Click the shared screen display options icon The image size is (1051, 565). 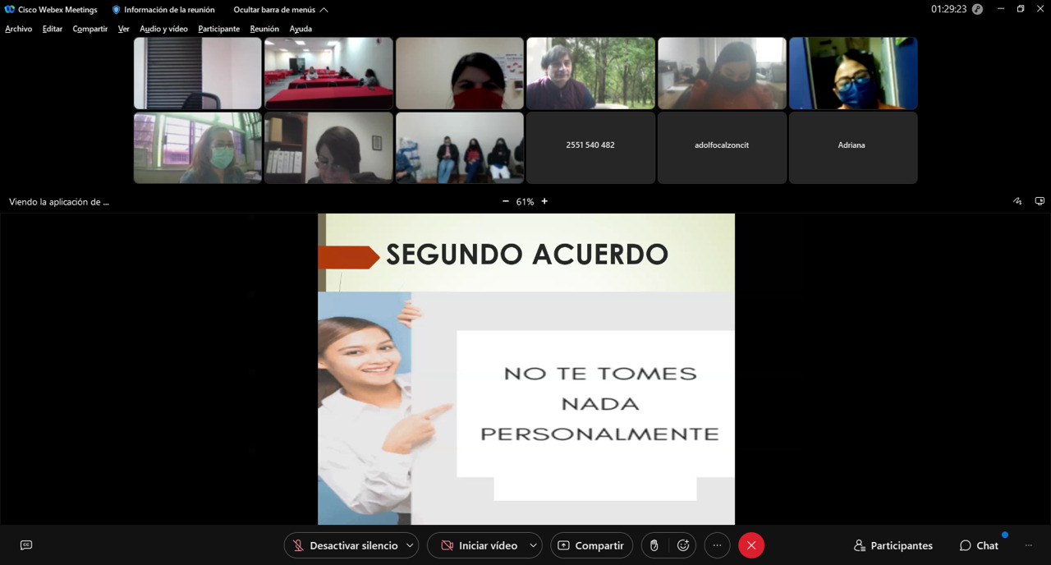point(1040,201)
